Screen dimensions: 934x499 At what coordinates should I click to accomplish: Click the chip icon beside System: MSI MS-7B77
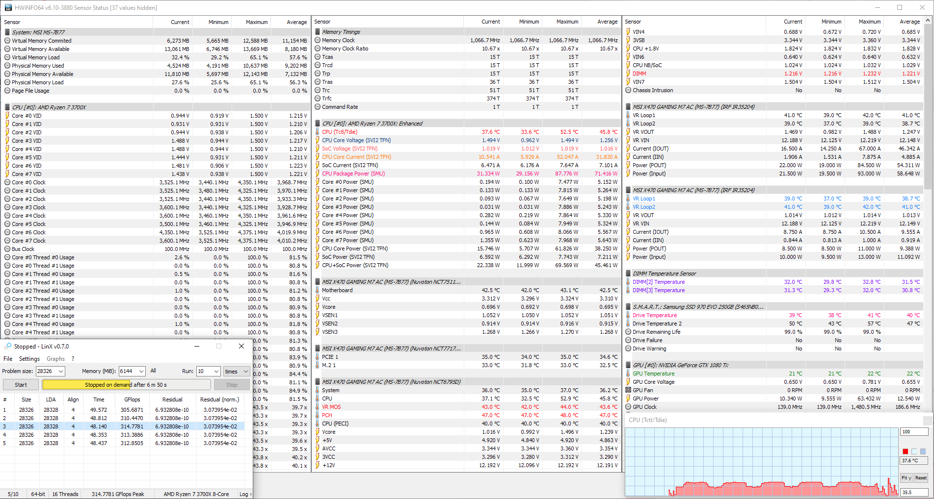point(7,32)
